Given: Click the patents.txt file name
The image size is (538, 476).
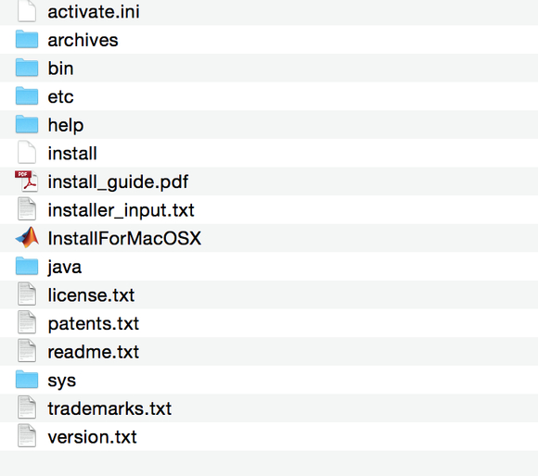Looking at the screenshot, I should [x=94, y=323].
